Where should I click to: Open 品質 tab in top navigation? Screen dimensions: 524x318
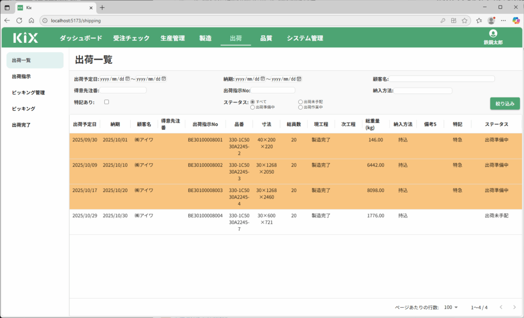pyautogui.click(x=266, y=38)
